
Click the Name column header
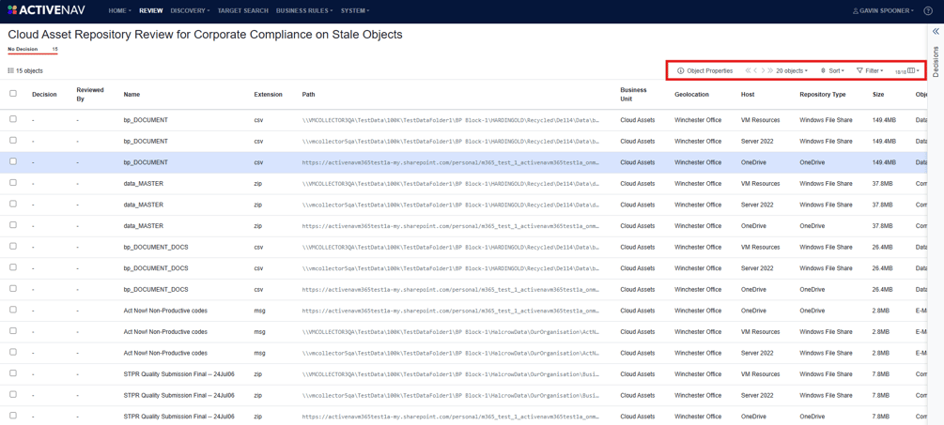tap(132, 95)
